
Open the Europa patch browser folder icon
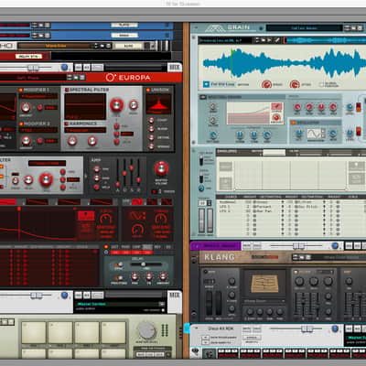(76, 78)
